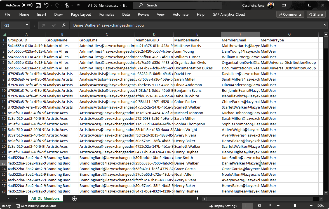Select Normal view icon in status bar
The width and height of the screenshot is (329, 209).
click(x=247, y=206)
